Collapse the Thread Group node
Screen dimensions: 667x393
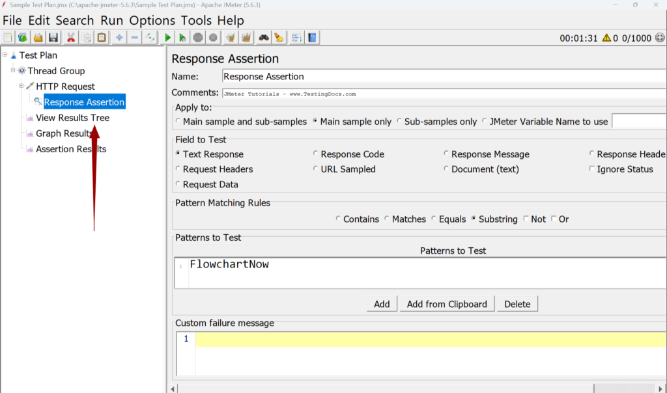12,70
